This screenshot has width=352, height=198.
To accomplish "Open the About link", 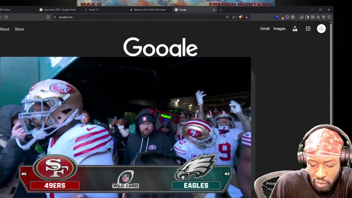I will (x=5, y=29).
